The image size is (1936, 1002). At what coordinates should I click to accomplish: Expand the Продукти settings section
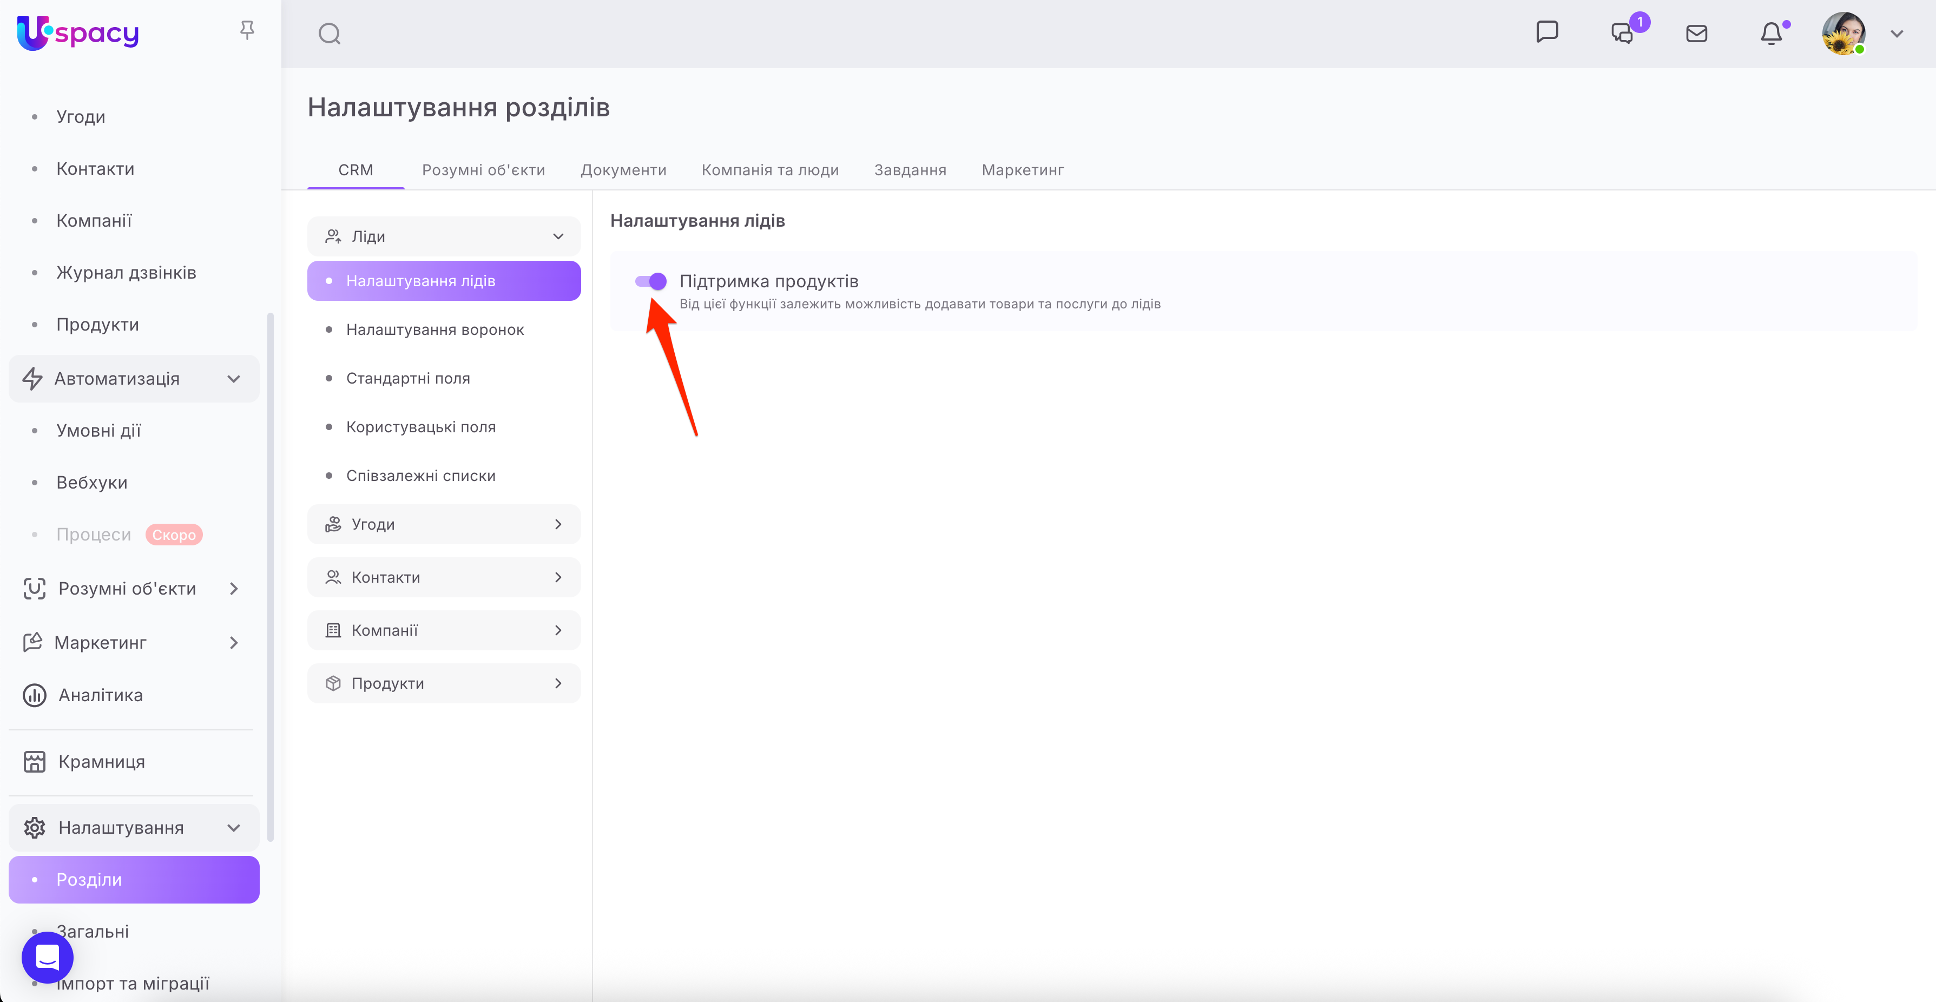pos(443,683)
